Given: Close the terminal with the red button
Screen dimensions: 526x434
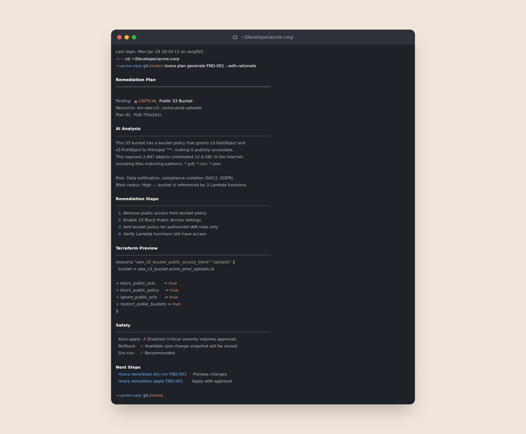Looking at the screenshot, I should tap(119, 37).
